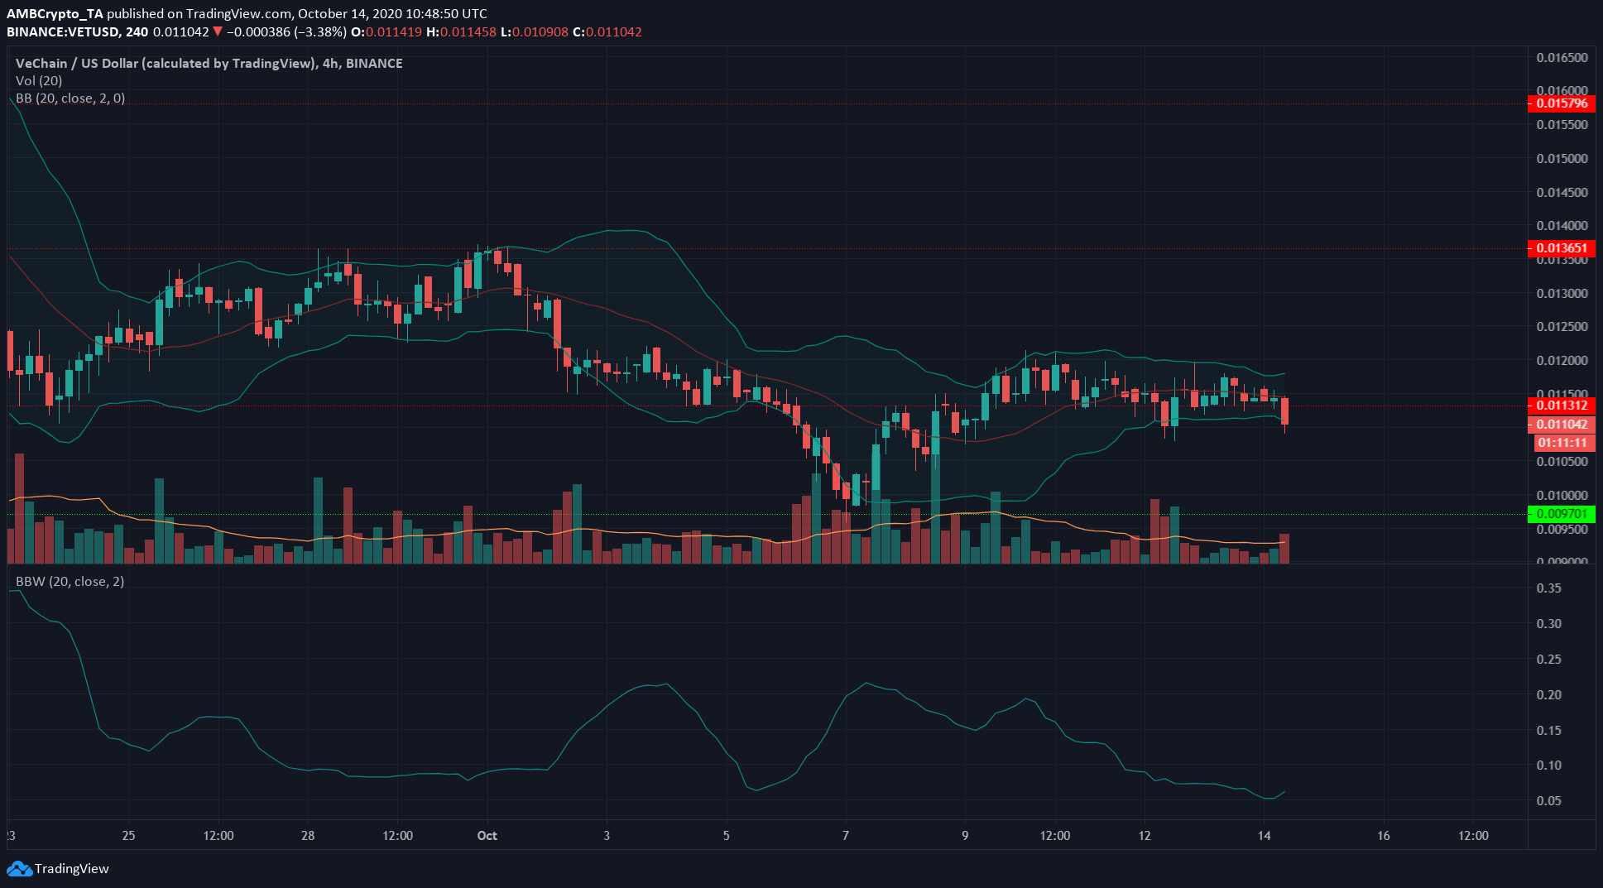This screenshot has height=888, width=1603.
Task: Click the 14 date on time axis
Action: [1264, 835]
